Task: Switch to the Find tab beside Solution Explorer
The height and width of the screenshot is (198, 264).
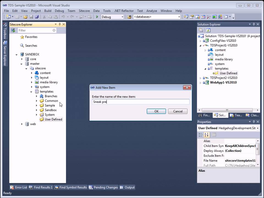Action: (x=204, y=115)
